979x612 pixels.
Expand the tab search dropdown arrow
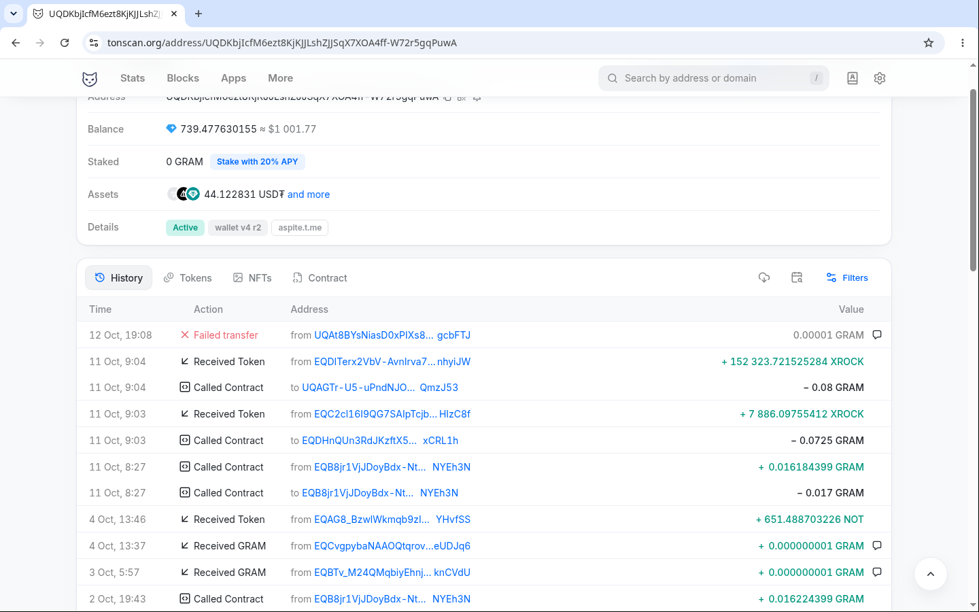(14, 14)
